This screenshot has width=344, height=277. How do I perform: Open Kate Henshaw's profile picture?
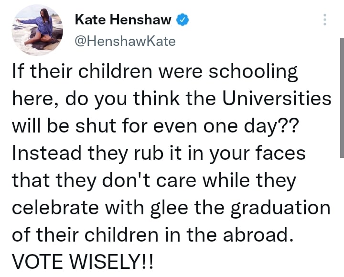pos(37,30)
